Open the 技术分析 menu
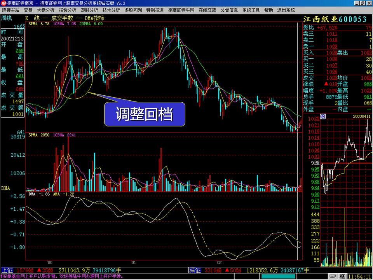Screen dimensions: 373x280 [112, 10]
